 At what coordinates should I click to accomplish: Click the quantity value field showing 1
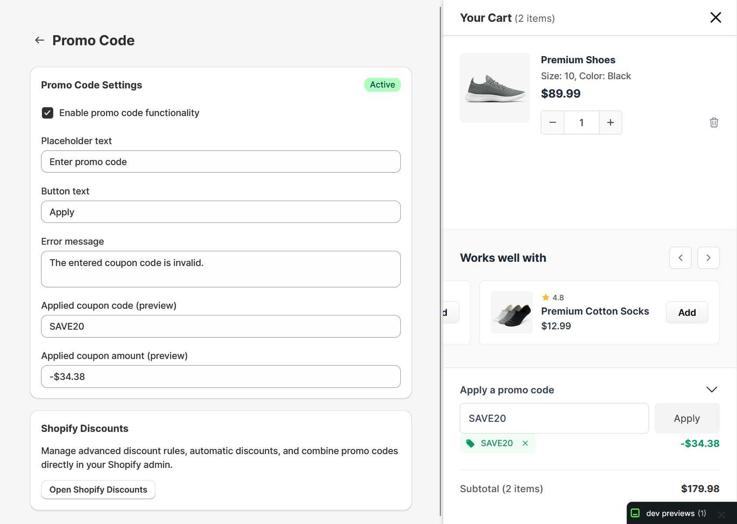(582, 123)
